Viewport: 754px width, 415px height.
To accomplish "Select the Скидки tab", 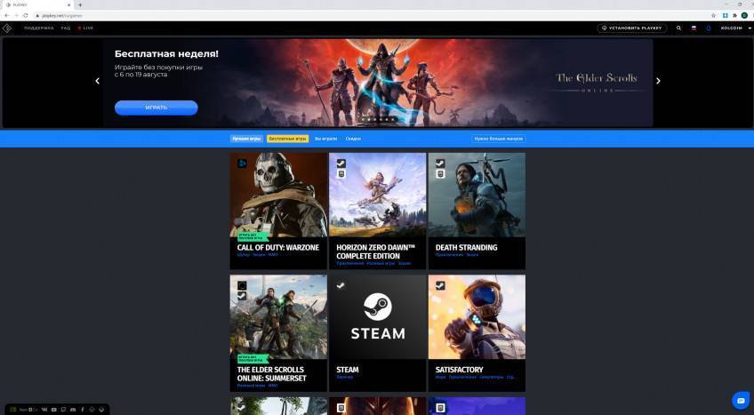I will point(353,139).
